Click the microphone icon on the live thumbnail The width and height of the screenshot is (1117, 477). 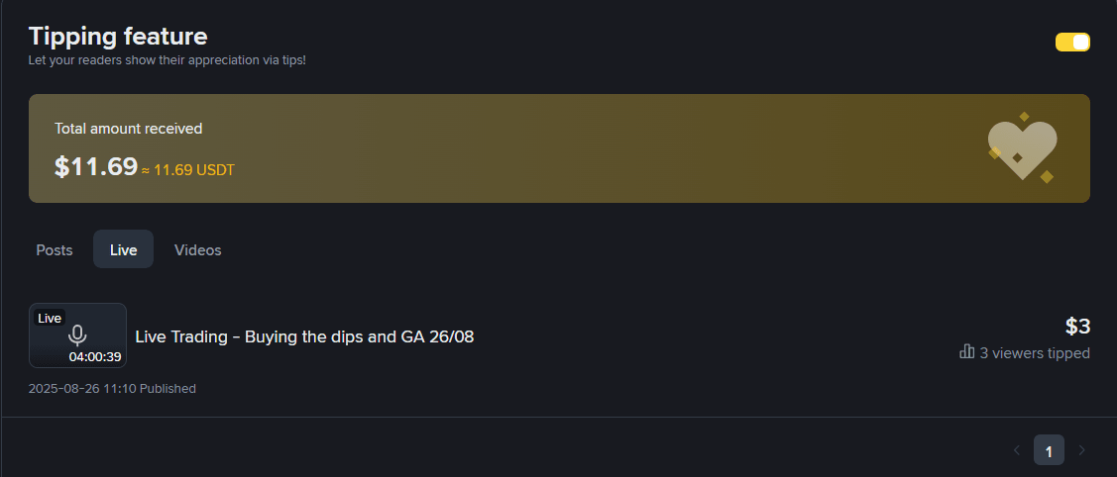tap(77, 334)
